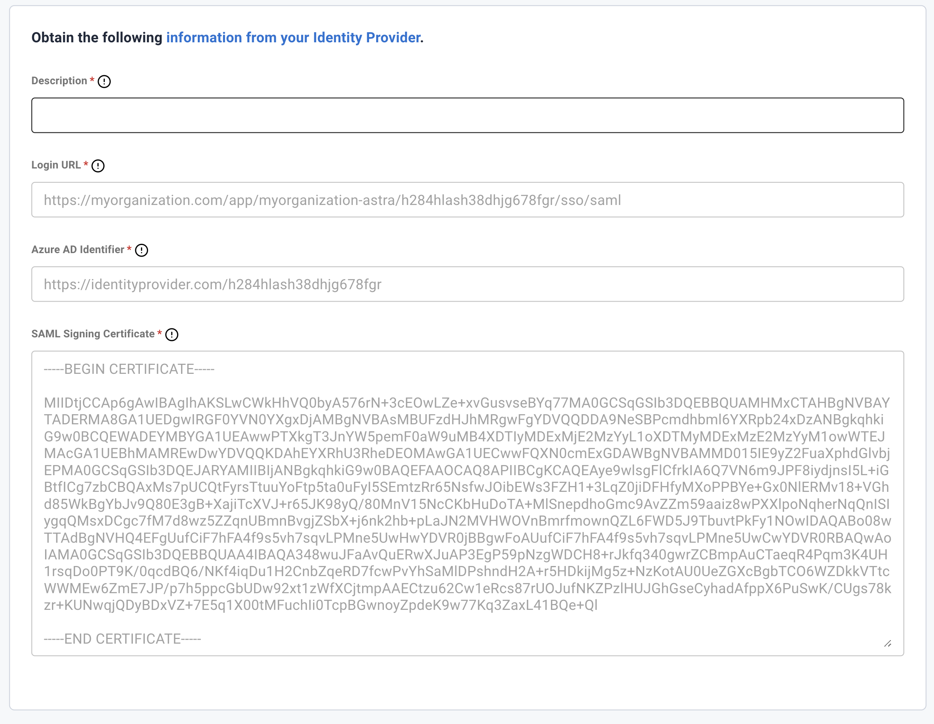Click the info icon next to Description
The width and height of the screenshot is (934, 724).
104,81
